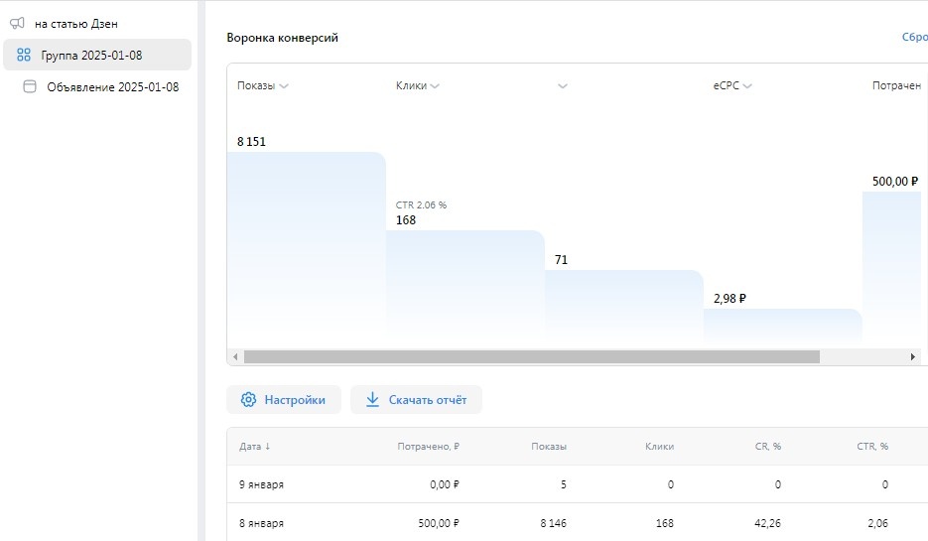Click the CR, % column header

(768, 447)
